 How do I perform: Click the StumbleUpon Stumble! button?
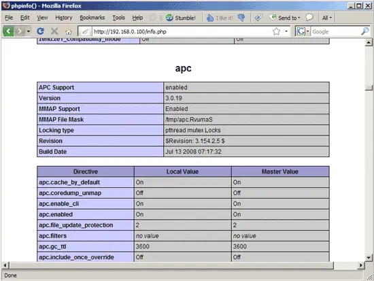[x=181, y=18]
